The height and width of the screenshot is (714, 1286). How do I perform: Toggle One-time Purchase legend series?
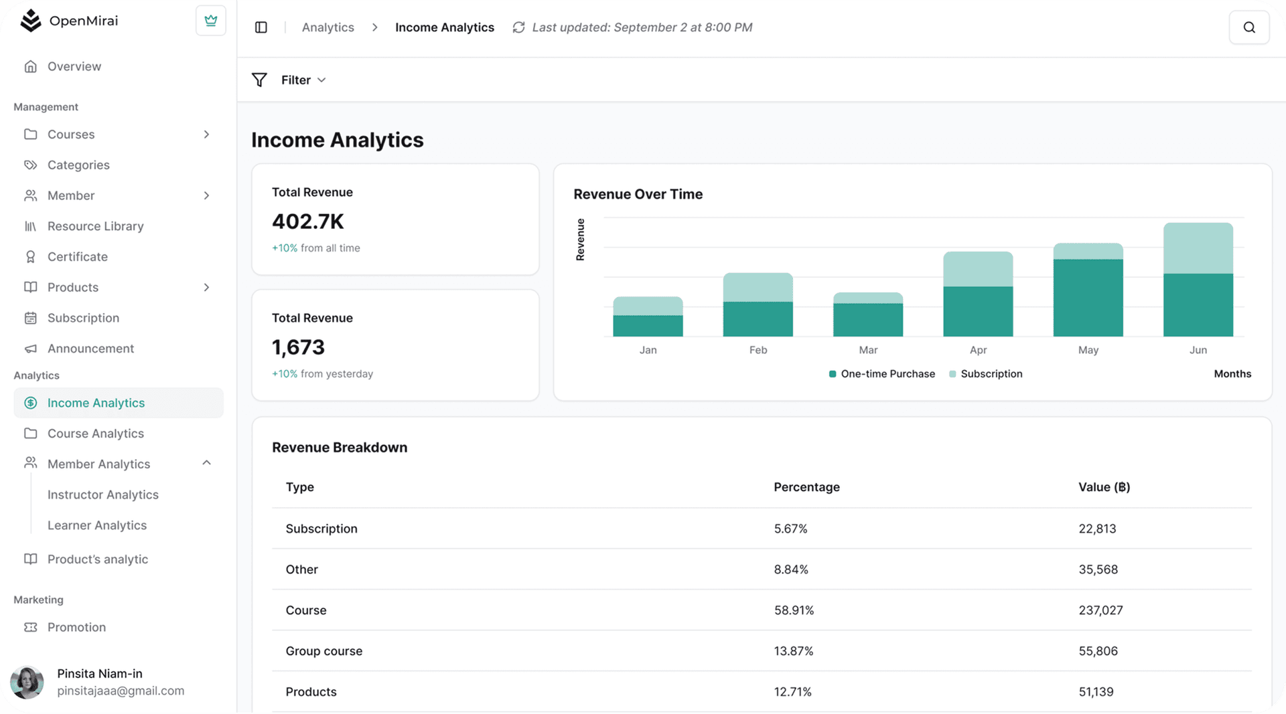point(881,374)
